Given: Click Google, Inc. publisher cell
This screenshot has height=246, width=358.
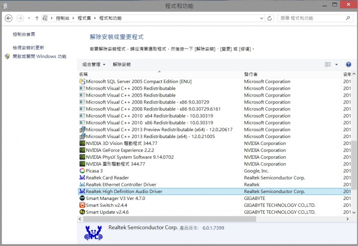Looking at the screenshot, I should coord(256,171).
